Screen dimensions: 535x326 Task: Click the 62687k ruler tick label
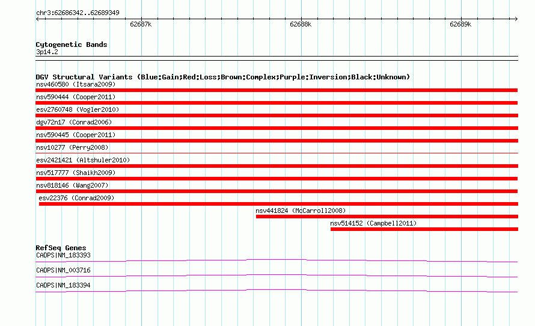pyautogui.click(x=141, y=25)
